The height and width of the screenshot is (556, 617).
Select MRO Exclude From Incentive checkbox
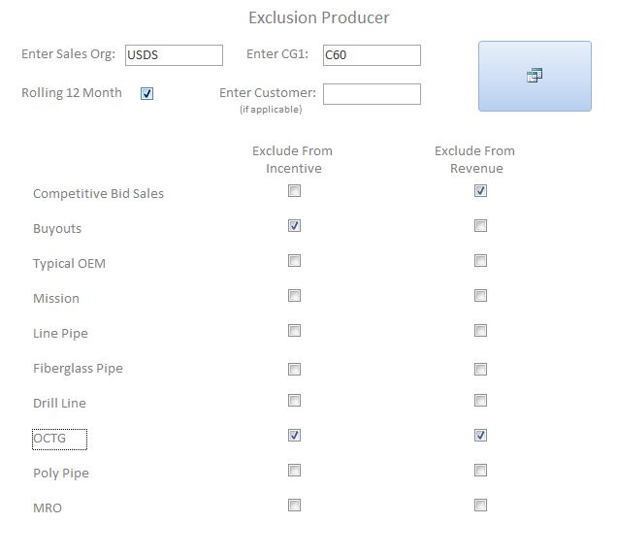pos(294,506)
